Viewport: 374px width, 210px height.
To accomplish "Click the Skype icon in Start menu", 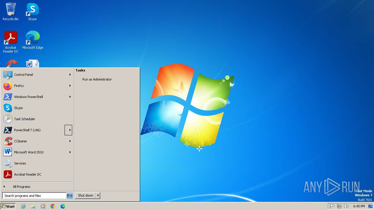I will click(8, 108).
